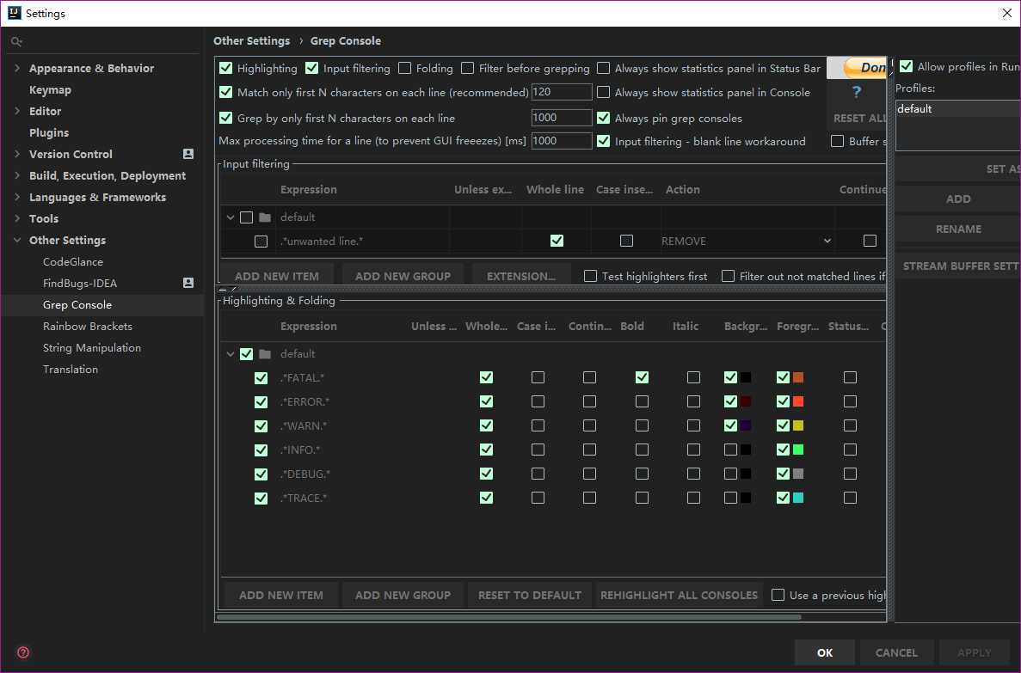Toggle Bold checkbox for FATAL row
The height and width of the screenshot is (673, 1021).
642,377
